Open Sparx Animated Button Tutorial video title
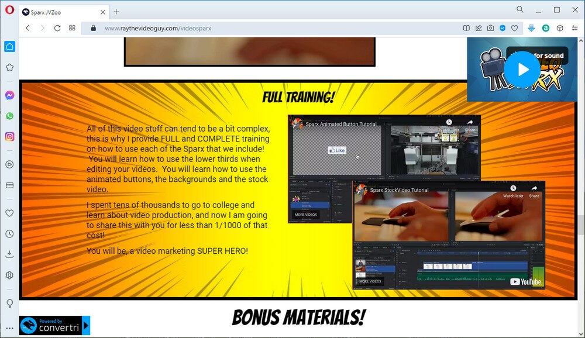 point(341,124)
